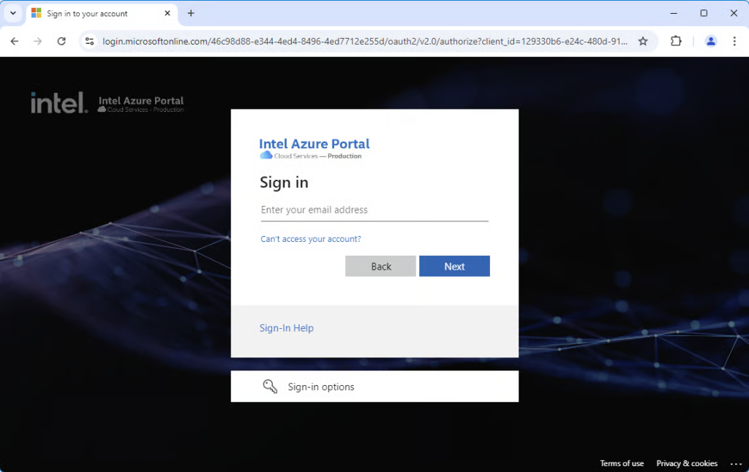
Task: Click the key icon beside Sign-in options
Action: (270, 387)
